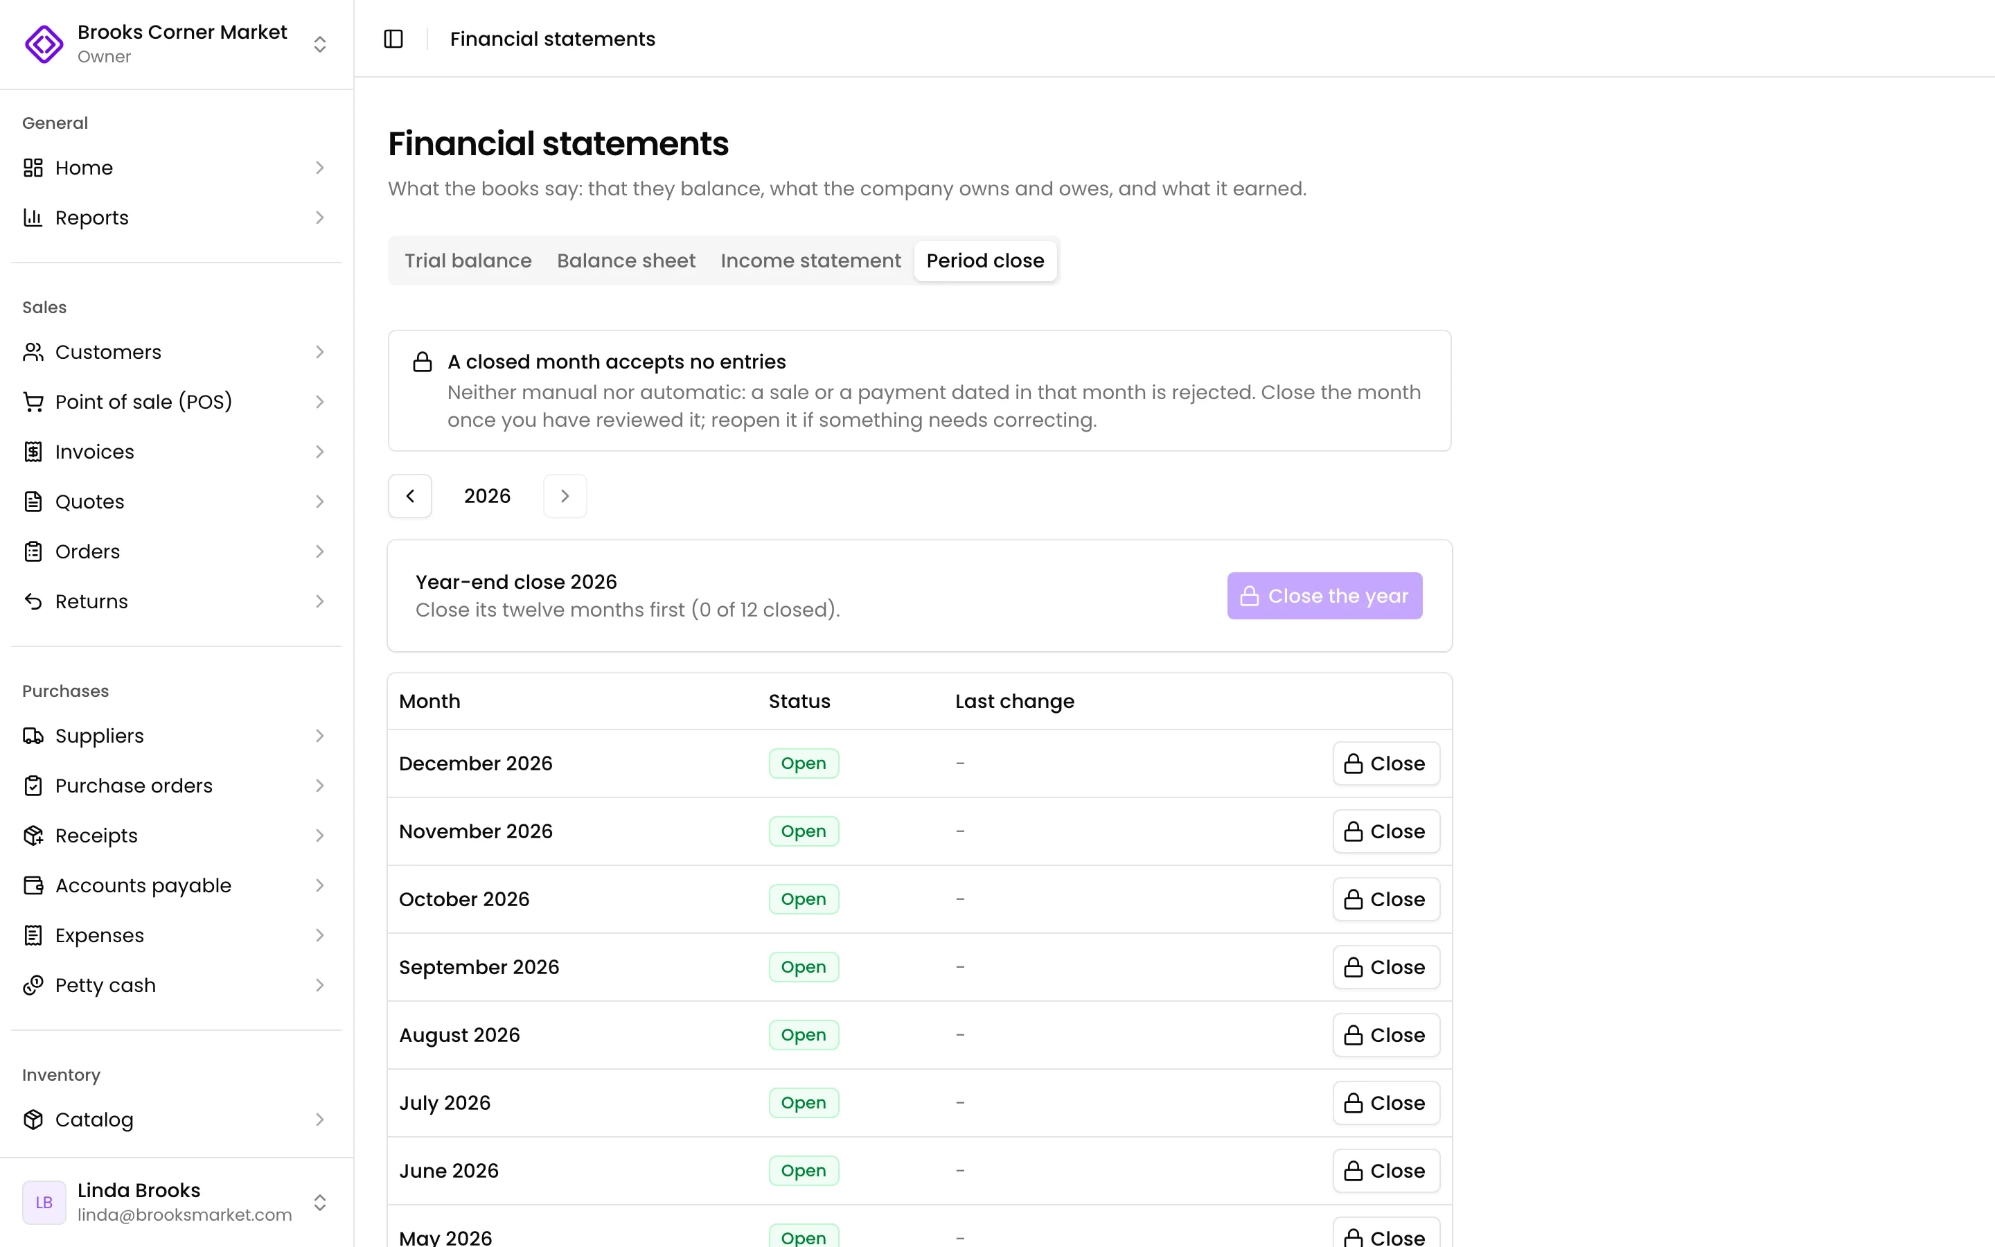Viewport: 1995px width, 1247px height.
Task: Click the Receipts package icon
Action: pos(33,835)
